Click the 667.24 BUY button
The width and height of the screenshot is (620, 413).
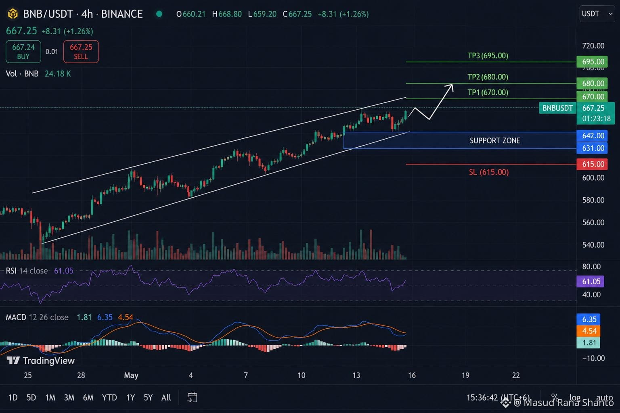point(23,52)
